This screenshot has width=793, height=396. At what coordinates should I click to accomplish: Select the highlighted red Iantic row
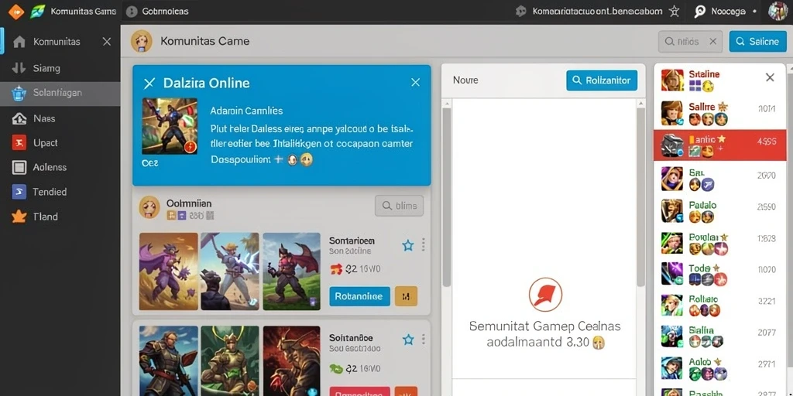coord(719,145)
